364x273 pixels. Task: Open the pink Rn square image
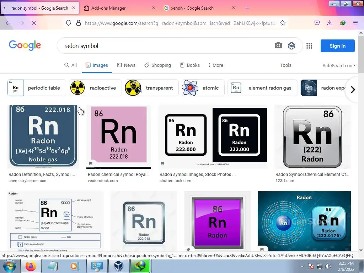point(119,136)
